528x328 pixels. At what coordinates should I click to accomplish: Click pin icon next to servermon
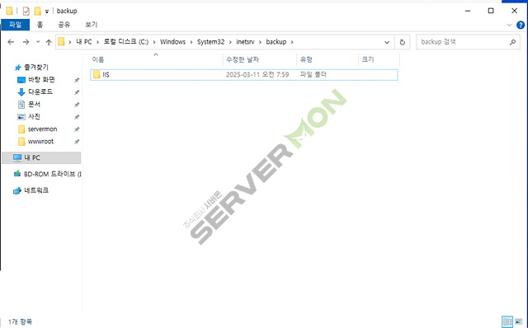[x=77, y=129]
